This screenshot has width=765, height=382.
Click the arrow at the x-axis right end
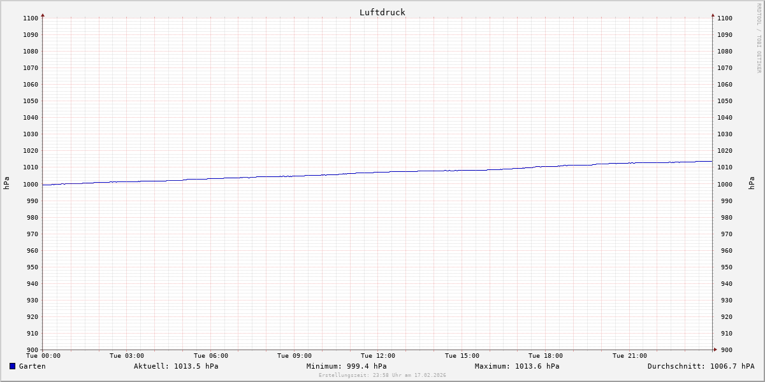(x=715, y=349)
